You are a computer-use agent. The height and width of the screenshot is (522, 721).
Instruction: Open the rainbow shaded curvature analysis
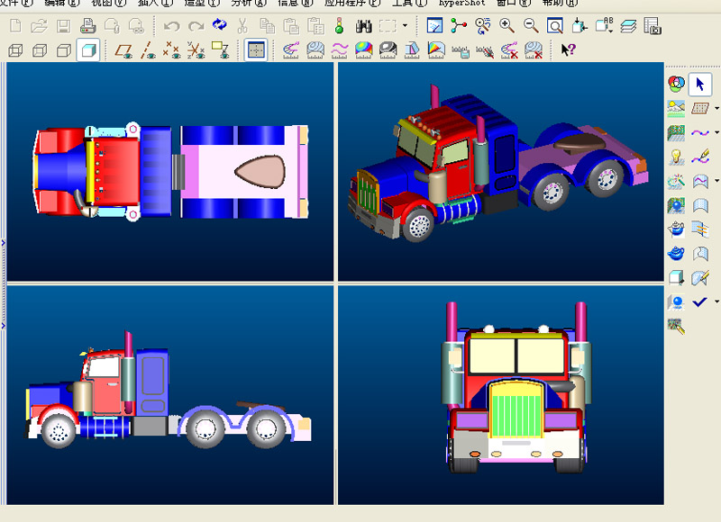(364, 49)
